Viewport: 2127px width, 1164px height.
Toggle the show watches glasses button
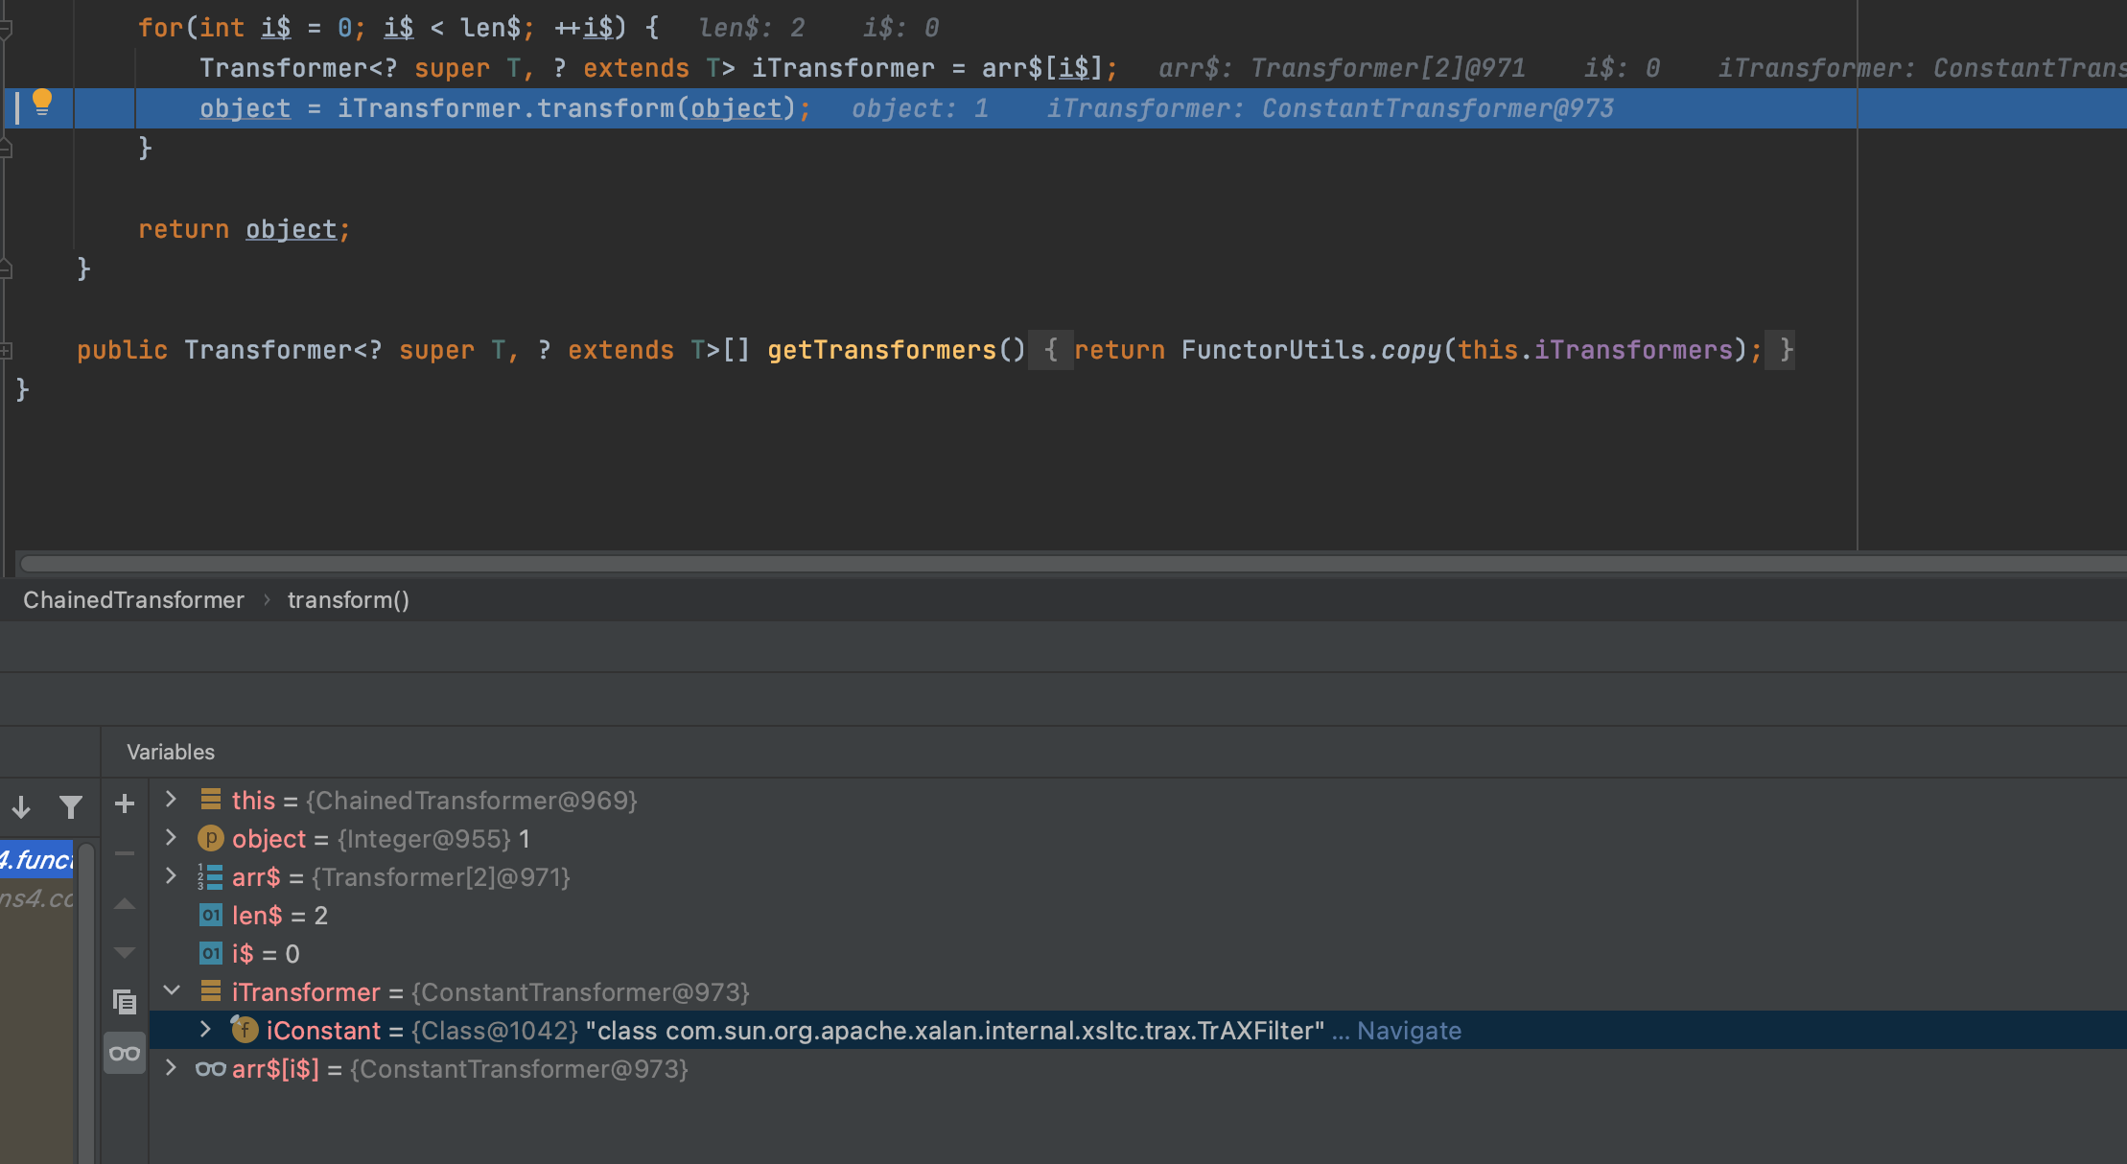125,1053
